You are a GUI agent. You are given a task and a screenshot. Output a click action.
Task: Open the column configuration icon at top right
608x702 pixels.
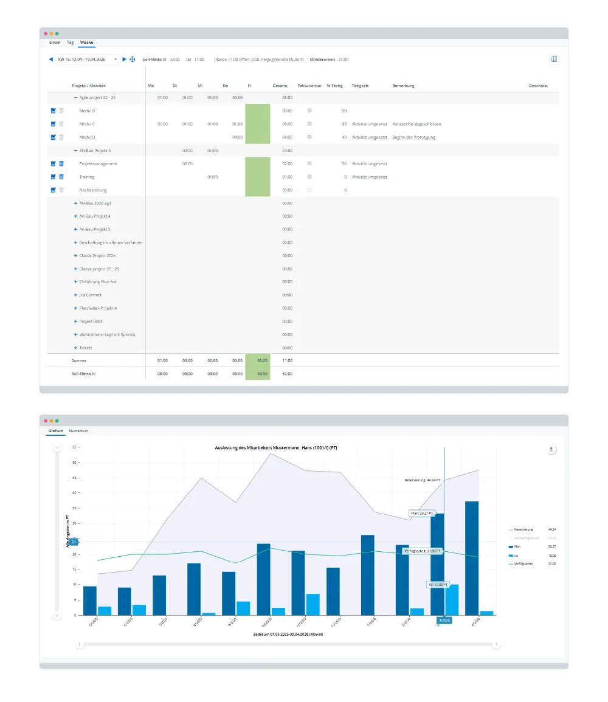[554, 60]
